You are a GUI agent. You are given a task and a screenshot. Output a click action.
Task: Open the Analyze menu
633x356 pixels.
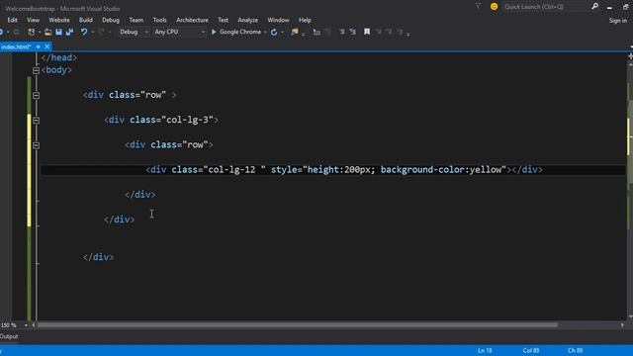[x=248, y=20]
